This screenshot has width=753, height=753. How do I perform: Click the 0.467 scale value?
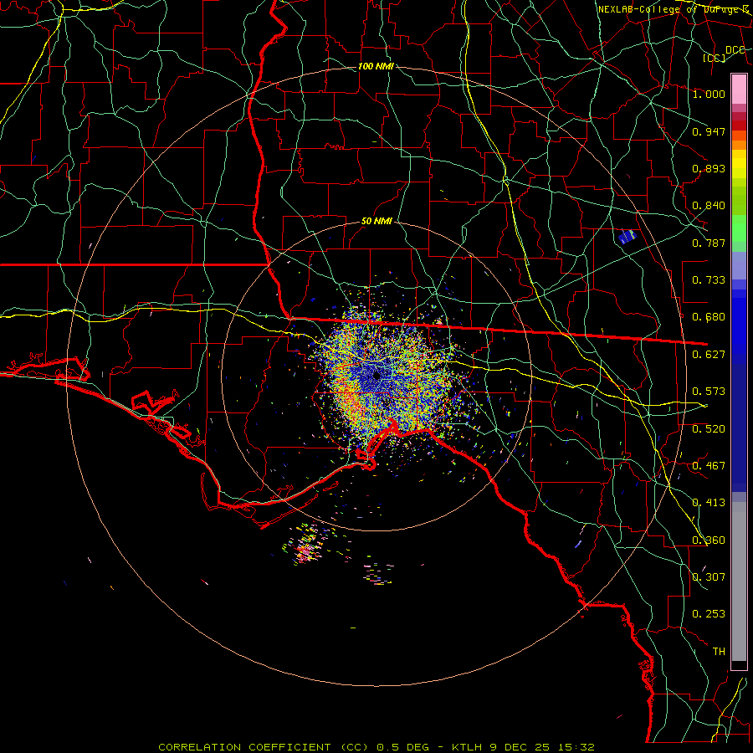(x=709, y=466)
